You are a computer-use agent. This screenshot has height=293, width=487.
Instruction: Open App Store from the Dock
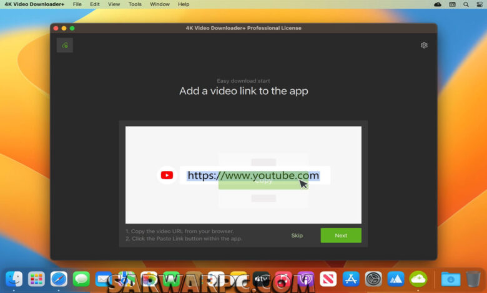point(351,279)
